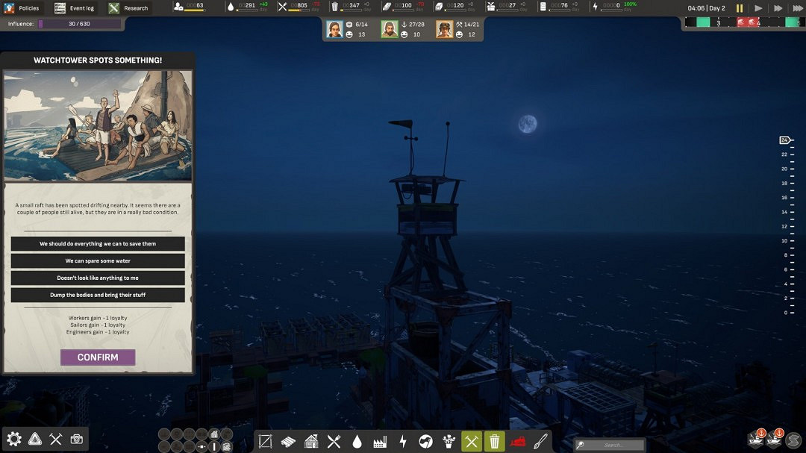The image size is (806, 453).
Task: Open the food buildings category with crossed utensils
Action: pos(335,441)
